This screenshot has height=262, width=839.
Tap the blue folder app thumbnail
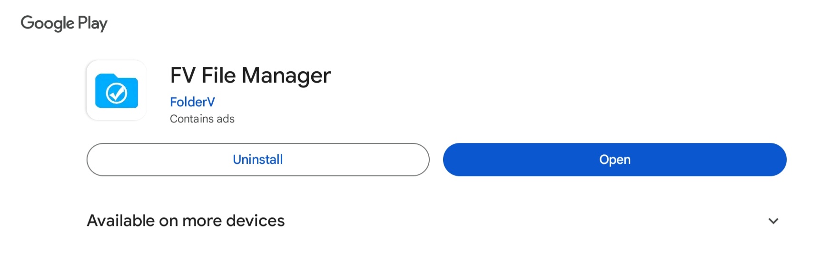click(117, 90)
